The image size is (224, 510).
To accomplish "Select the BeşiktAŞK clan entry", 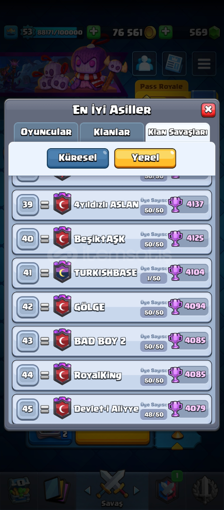I will point(112,239).
